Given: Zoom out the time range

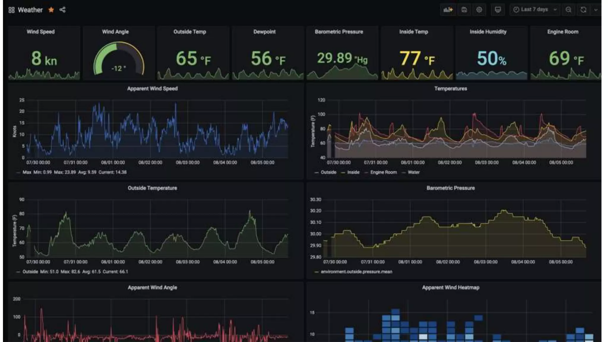Looking at the screenshot, I should coord(568,10).
